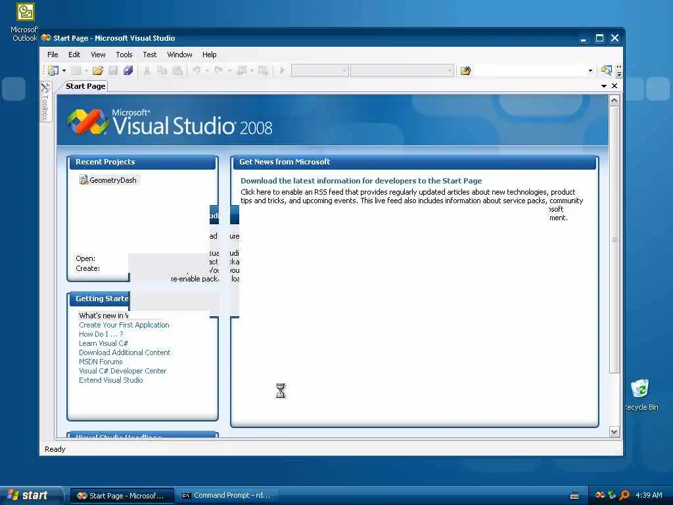
Task: Click the Cut scissors icon
Action: click(x=147, y=70)
